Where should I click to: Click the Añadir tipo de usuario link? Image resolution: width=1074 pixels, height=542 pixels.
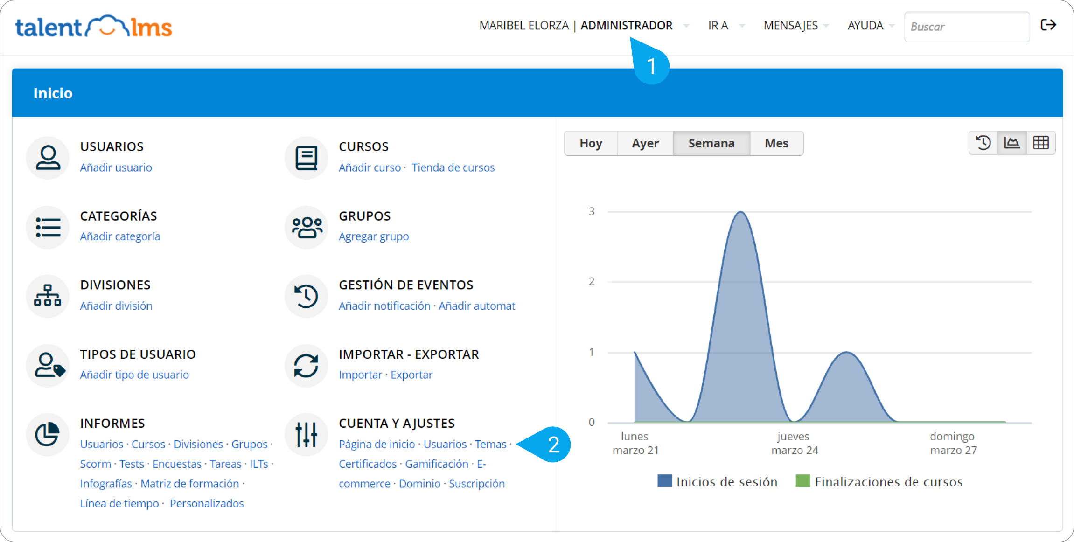(134, 375)
